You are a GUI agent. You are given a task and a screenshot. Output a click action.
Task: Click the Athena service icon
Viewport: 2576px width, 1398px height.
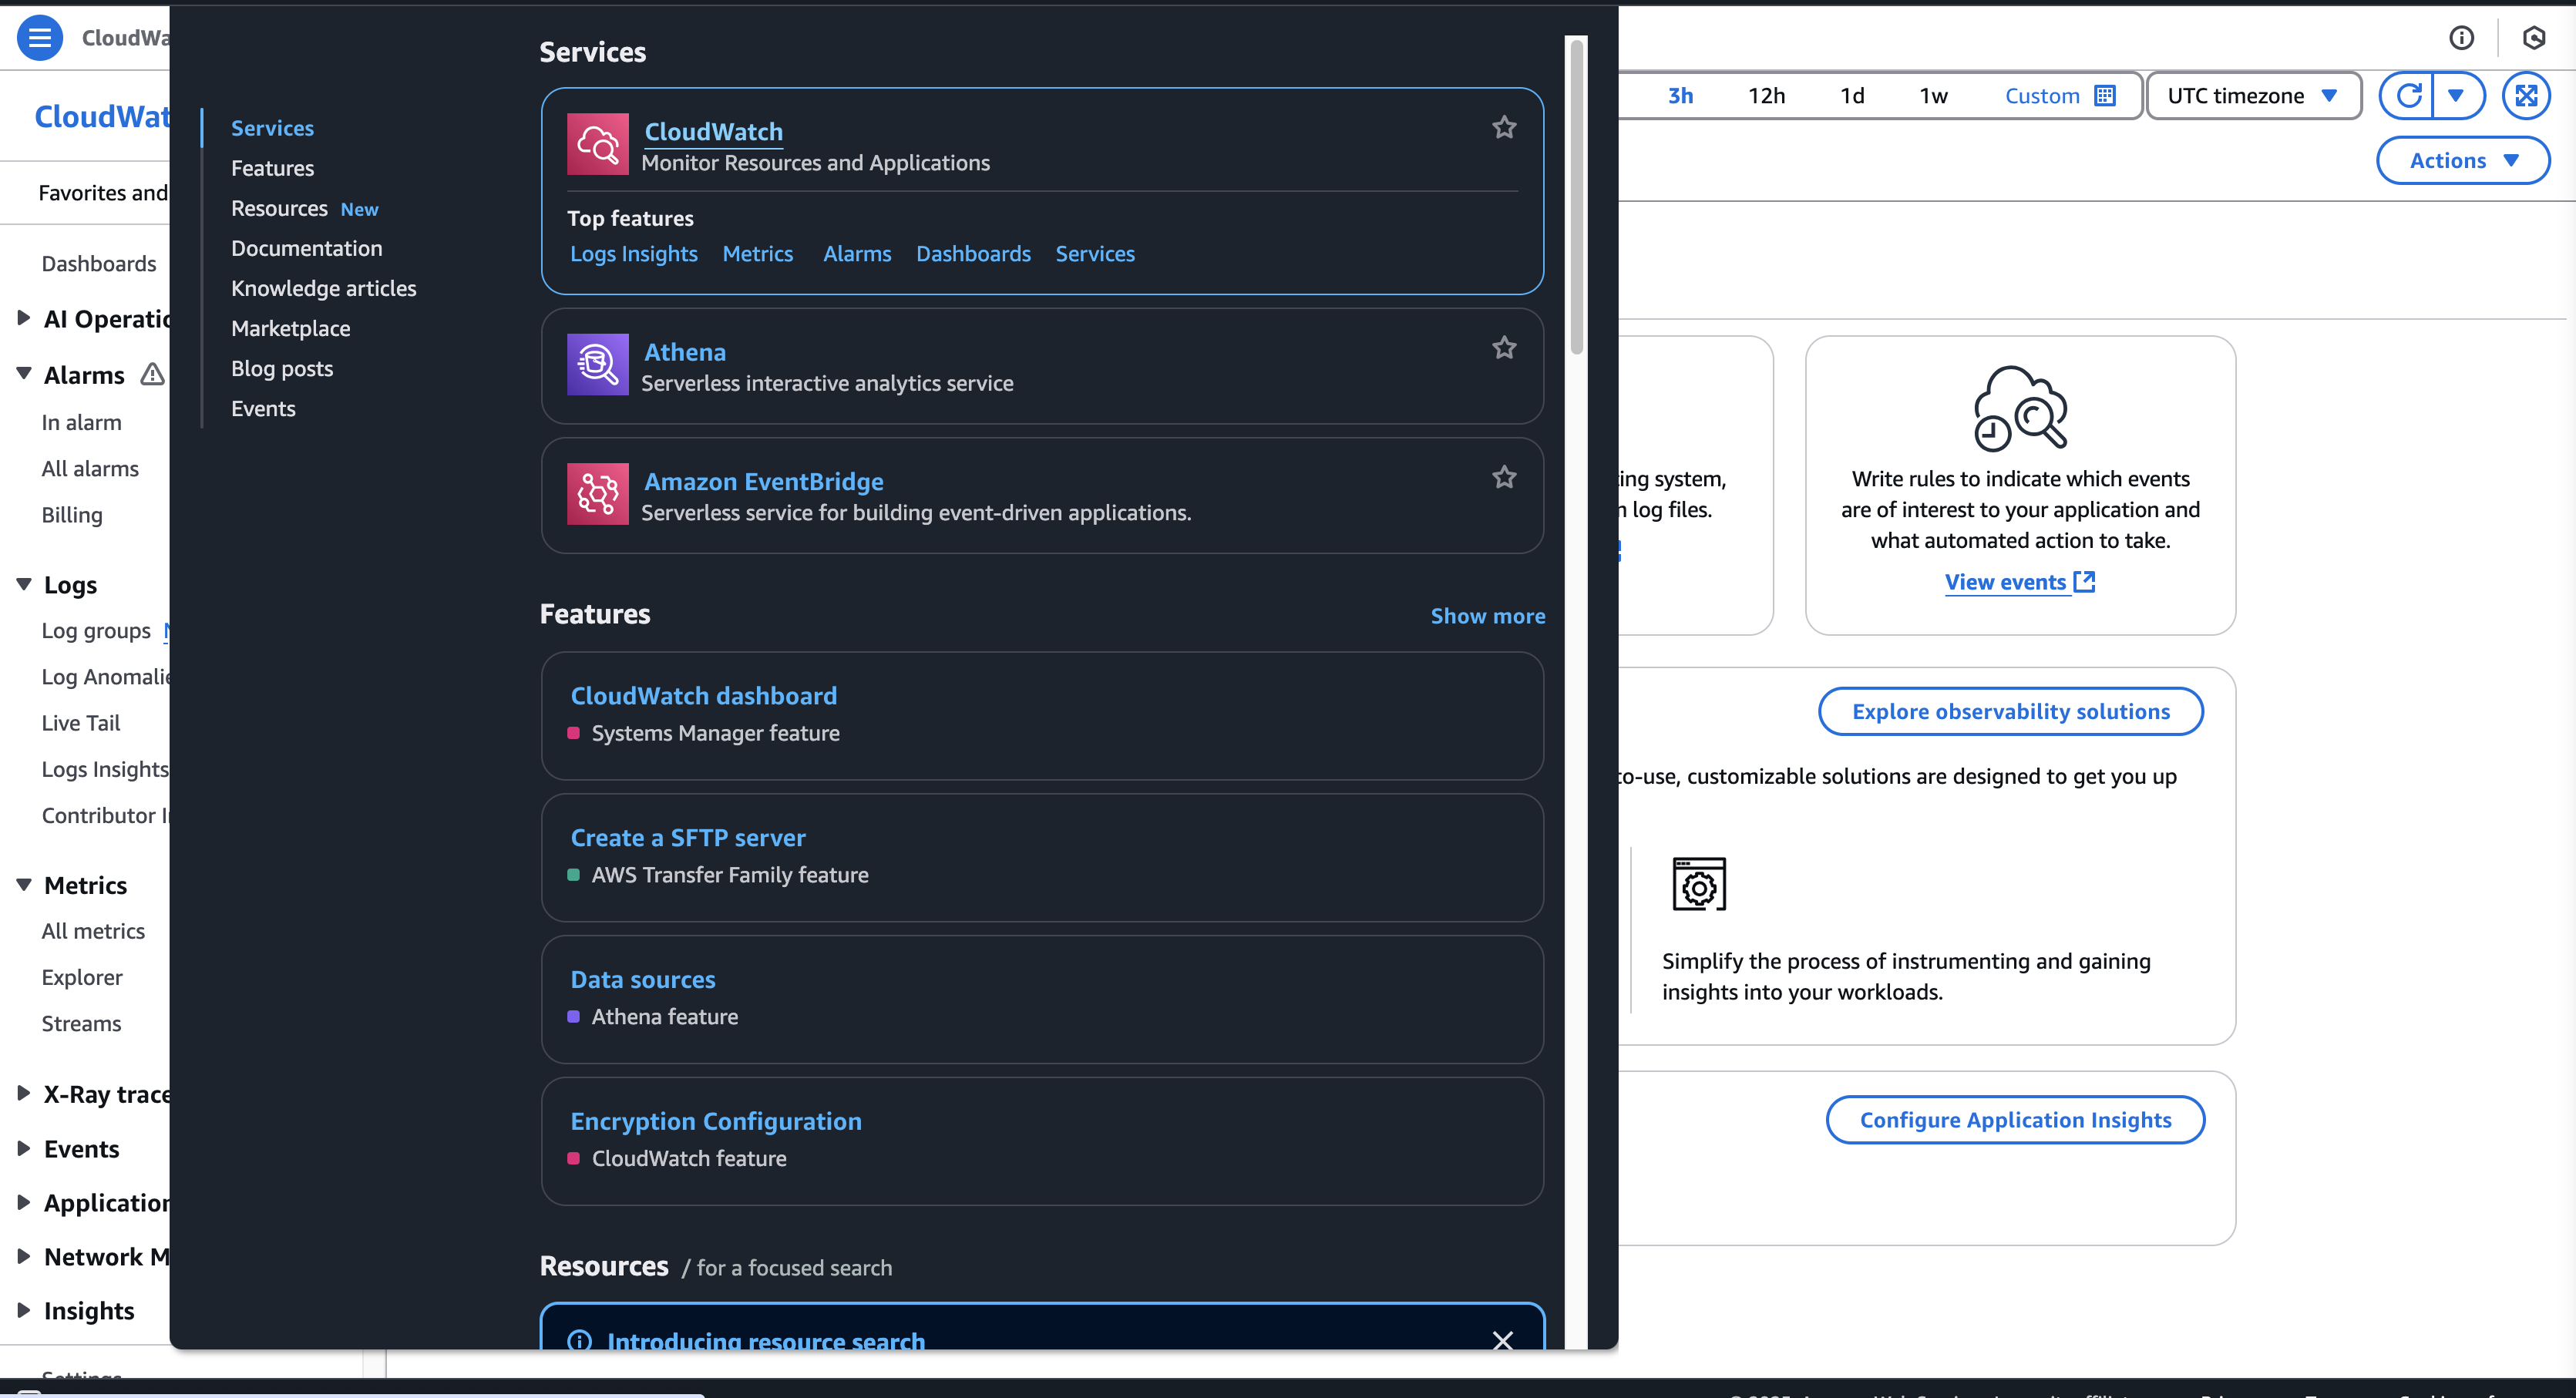pyautogui.click(x=597, y=364)
